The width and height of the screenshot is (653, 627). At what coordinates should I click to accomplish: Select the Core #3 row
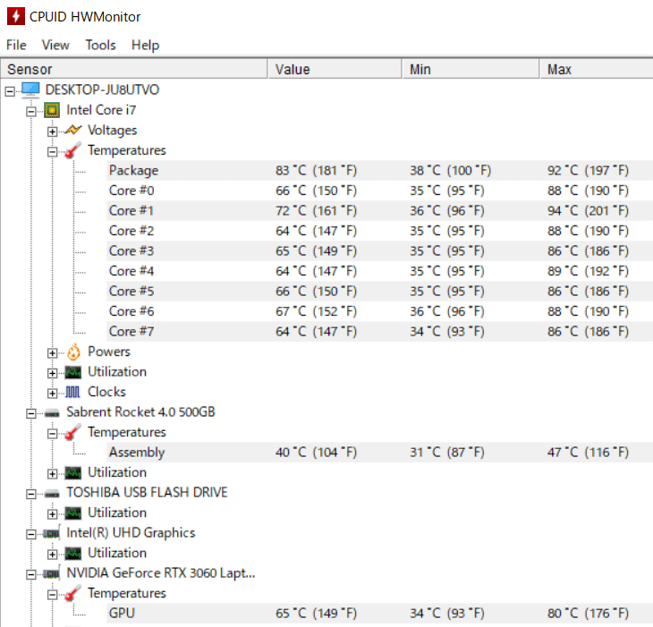pyautogui.click(x=380, y=251)
